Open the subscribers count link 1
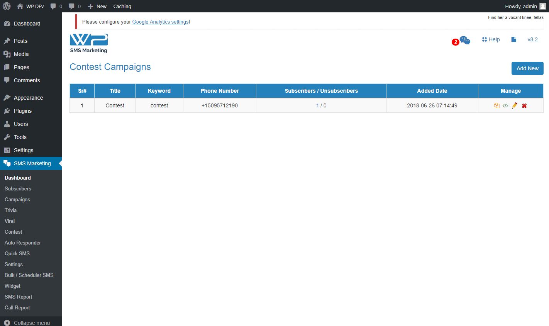This screenshot has width=549, height=326. 318,105
